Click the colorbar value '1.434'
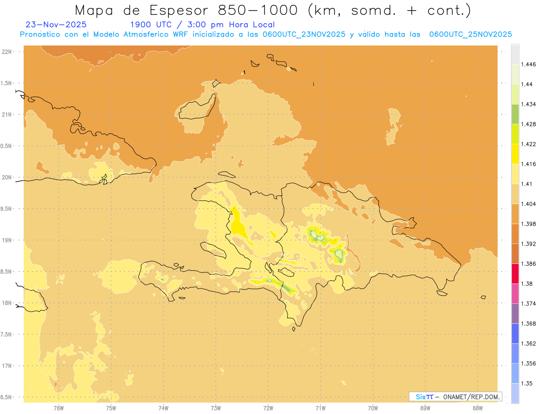This screenshot has height=414, width=536. (x=528, y=104)
